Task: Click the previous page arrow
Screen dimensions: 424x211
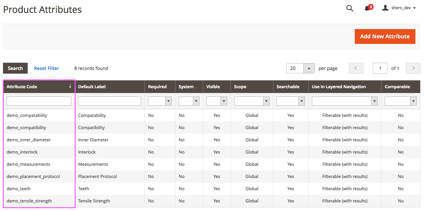Action: 356,68
